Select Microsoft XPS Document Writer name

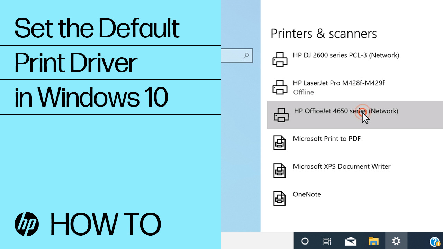[341, 166]
